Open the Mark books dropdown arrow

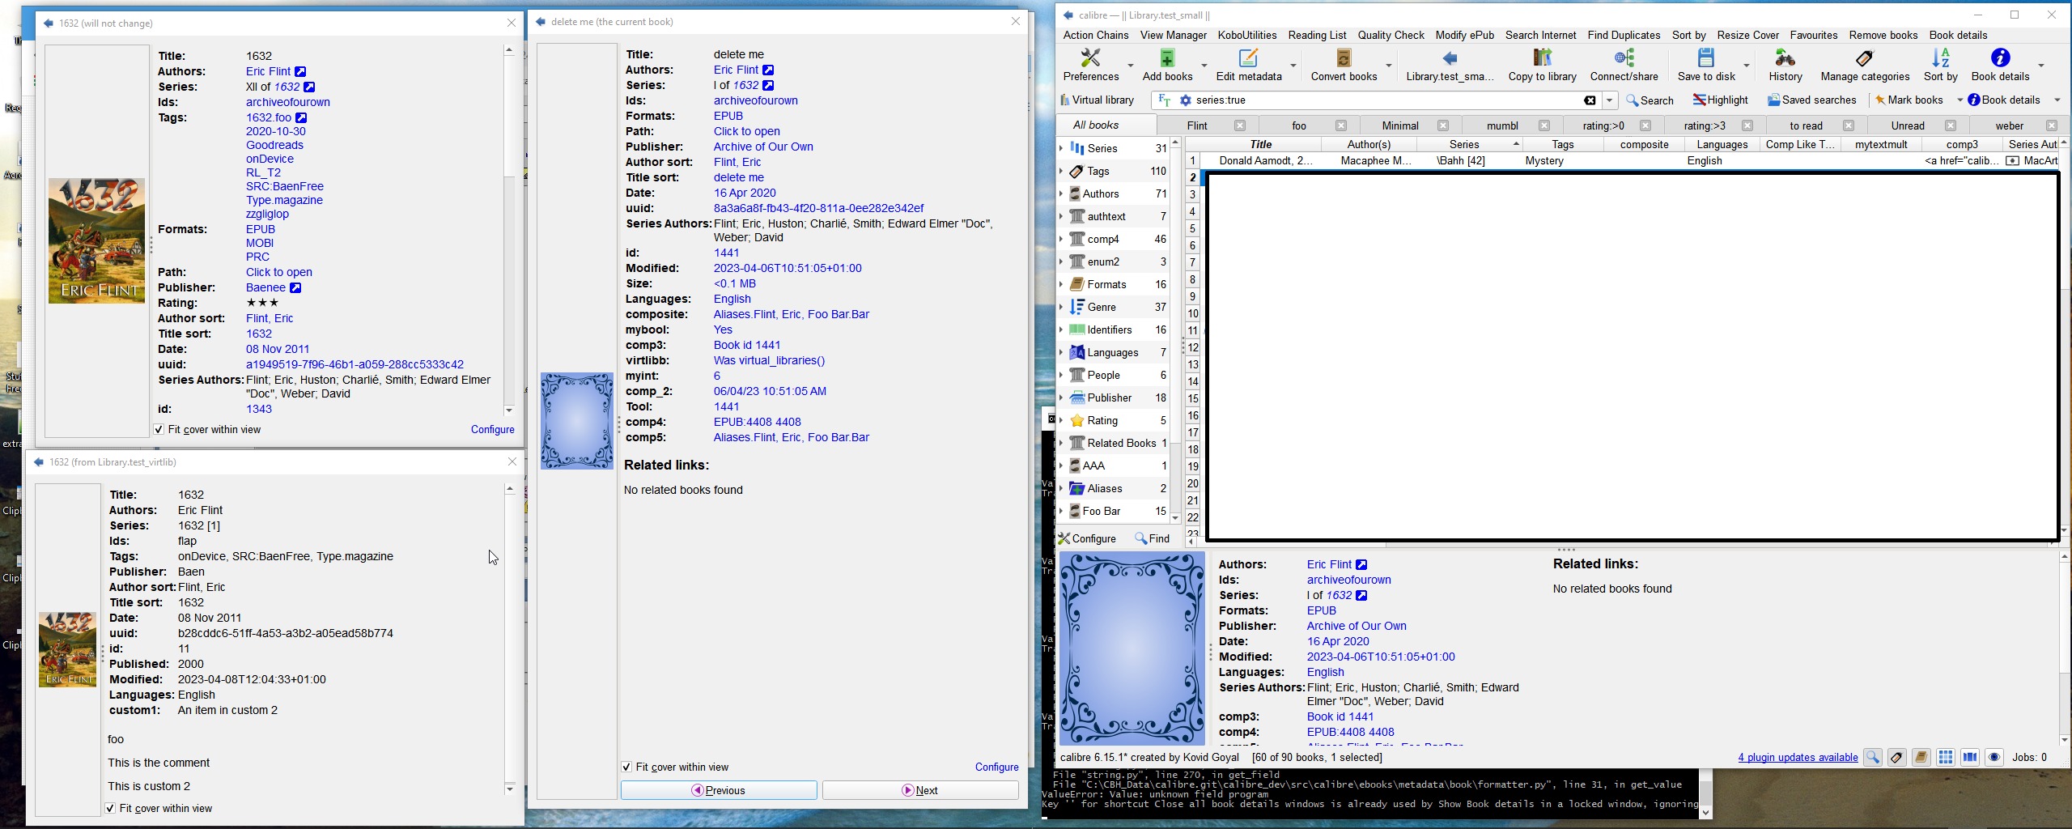1959,100
